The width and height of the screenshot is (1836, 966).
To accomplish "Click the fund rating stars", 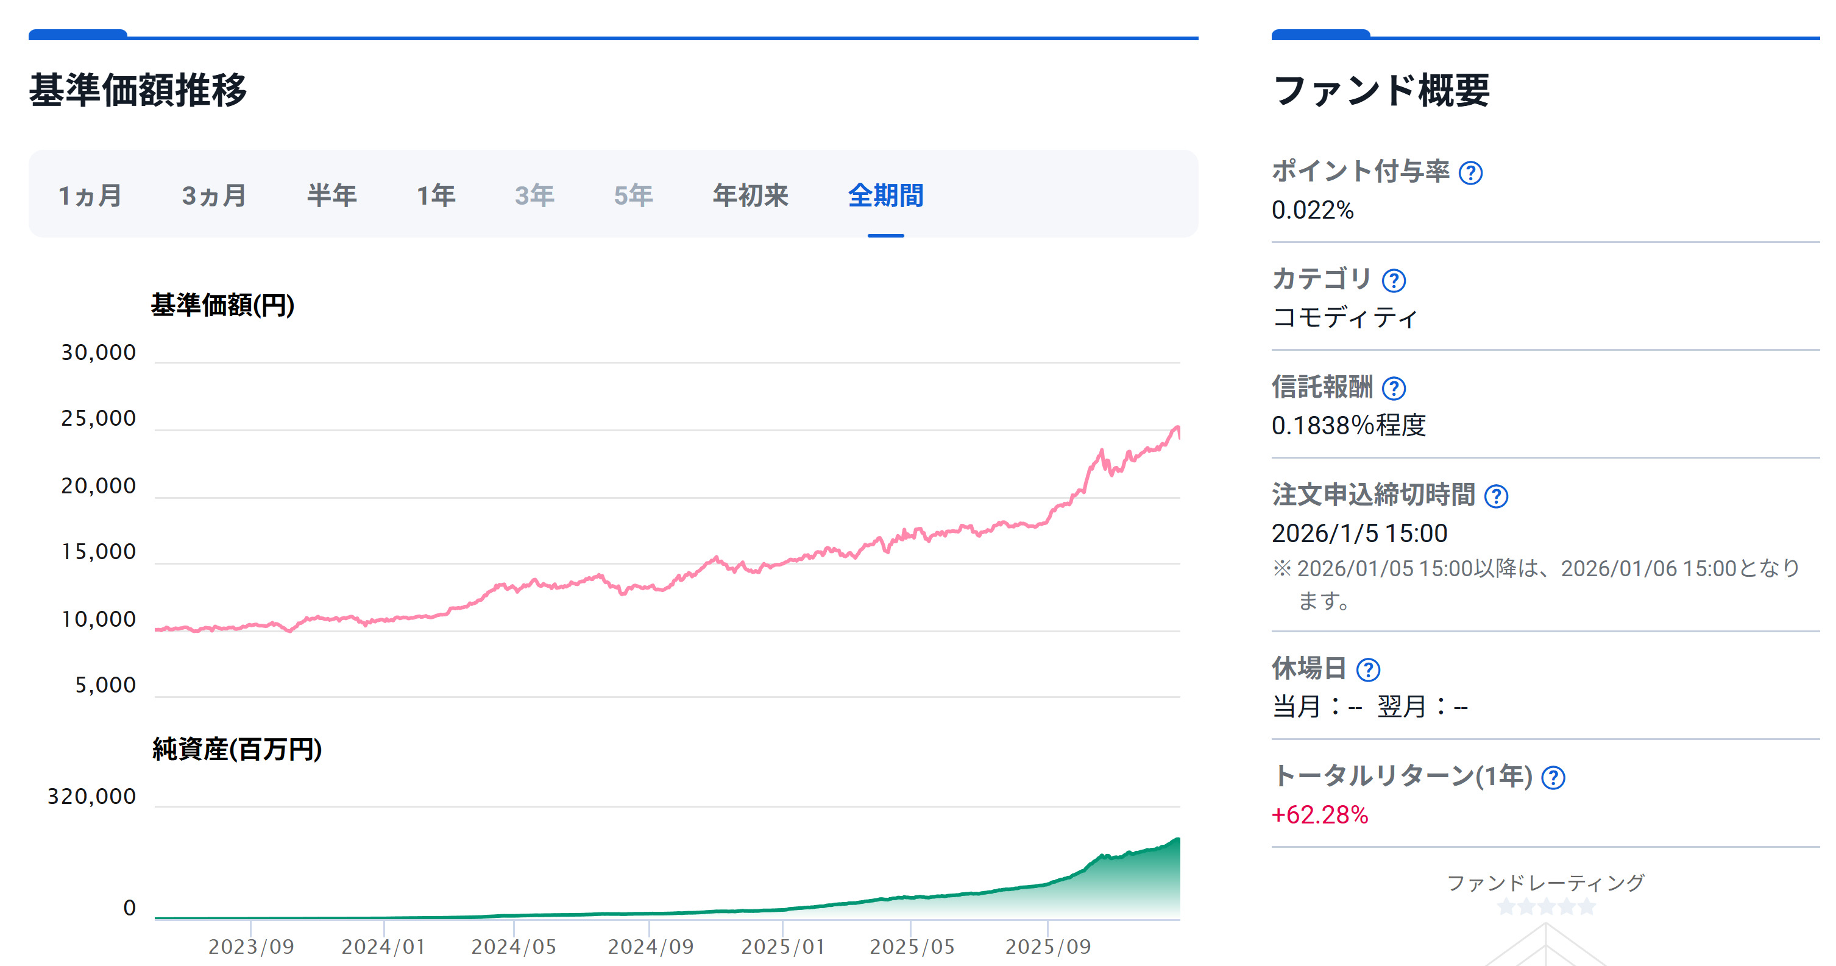I will pyautogui.click(x=1545, y=907).
